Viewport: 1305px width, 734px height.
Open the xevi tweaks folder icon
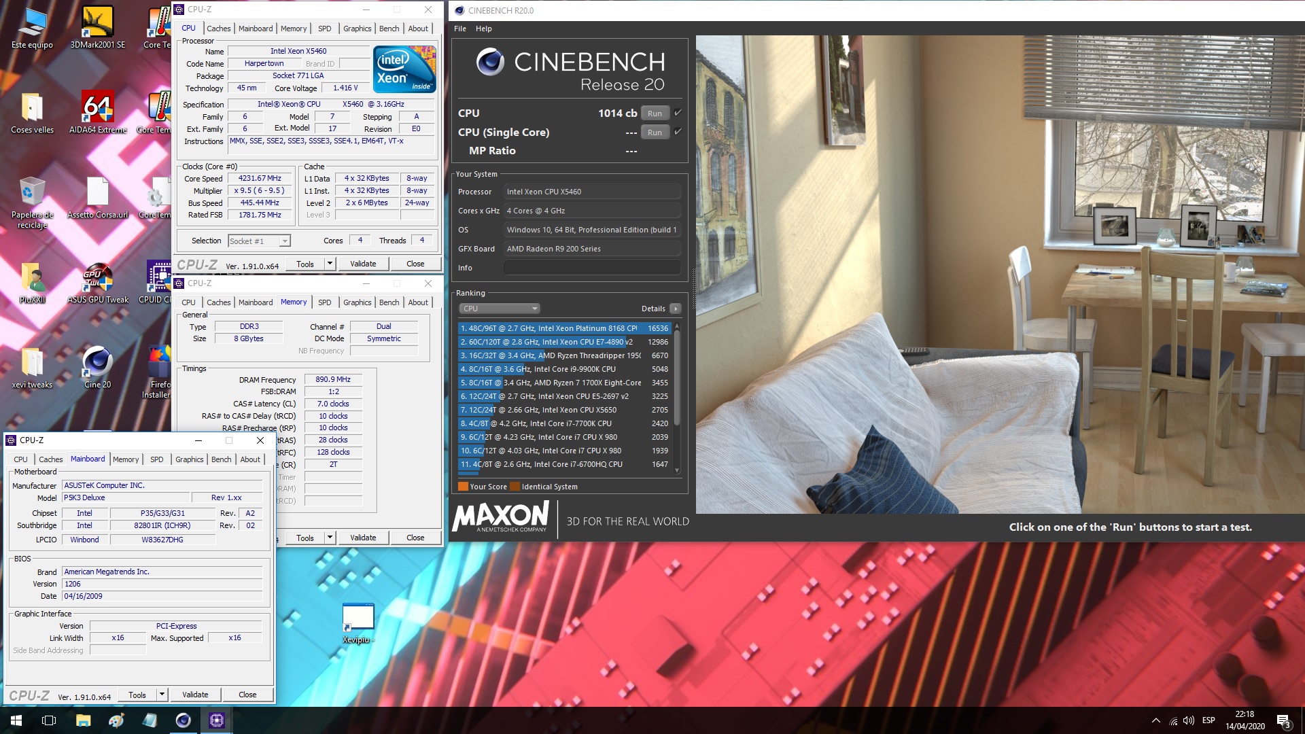(32, 368)
